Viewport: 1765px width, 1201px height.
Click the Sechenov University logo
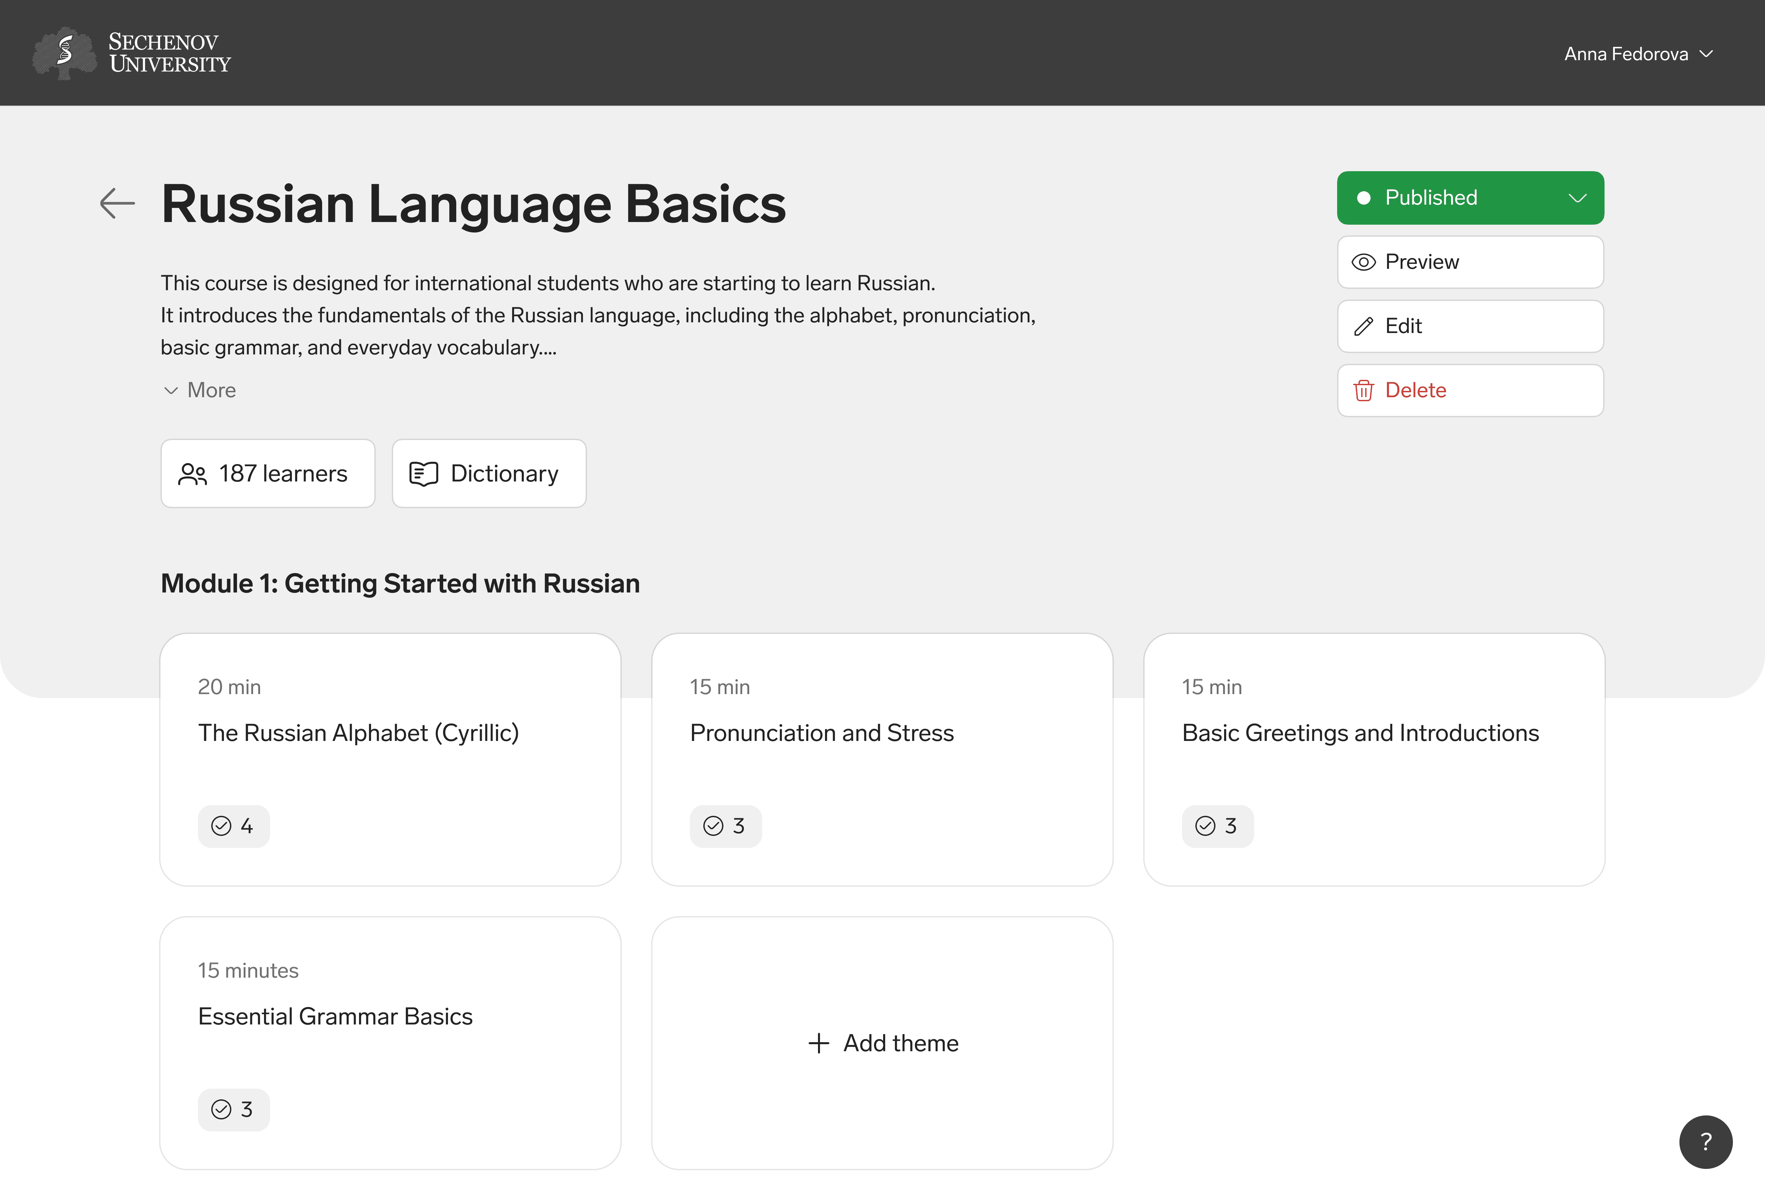point(131,53)
